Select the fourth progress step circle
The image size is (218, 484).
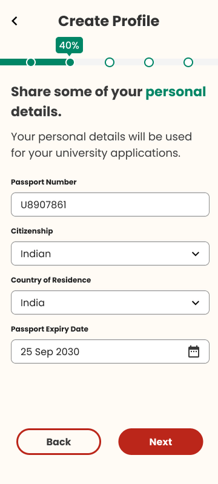click(149, 62)
